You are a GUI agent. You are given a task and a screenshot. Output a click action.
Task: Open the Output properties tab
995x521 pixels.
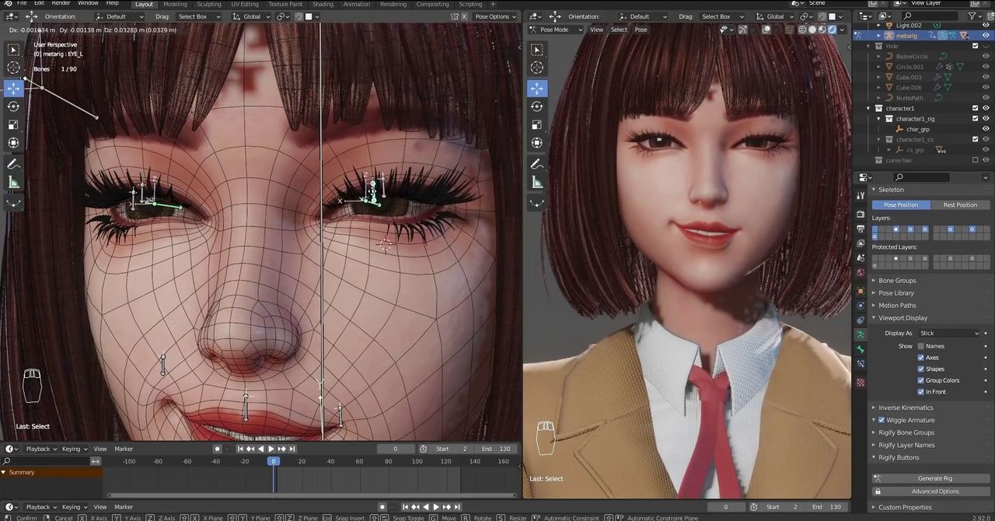[x=861, y=229]
